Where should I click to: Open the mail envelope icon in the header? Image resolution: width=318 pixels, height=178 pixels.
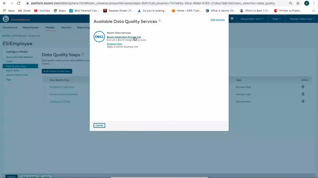click(x=232, y=19)
